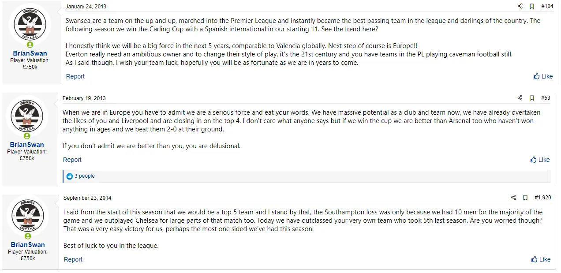561x273 pixels.
Task: Bookmark the February 19, 2013 post
Action: [x=532, y=98]
